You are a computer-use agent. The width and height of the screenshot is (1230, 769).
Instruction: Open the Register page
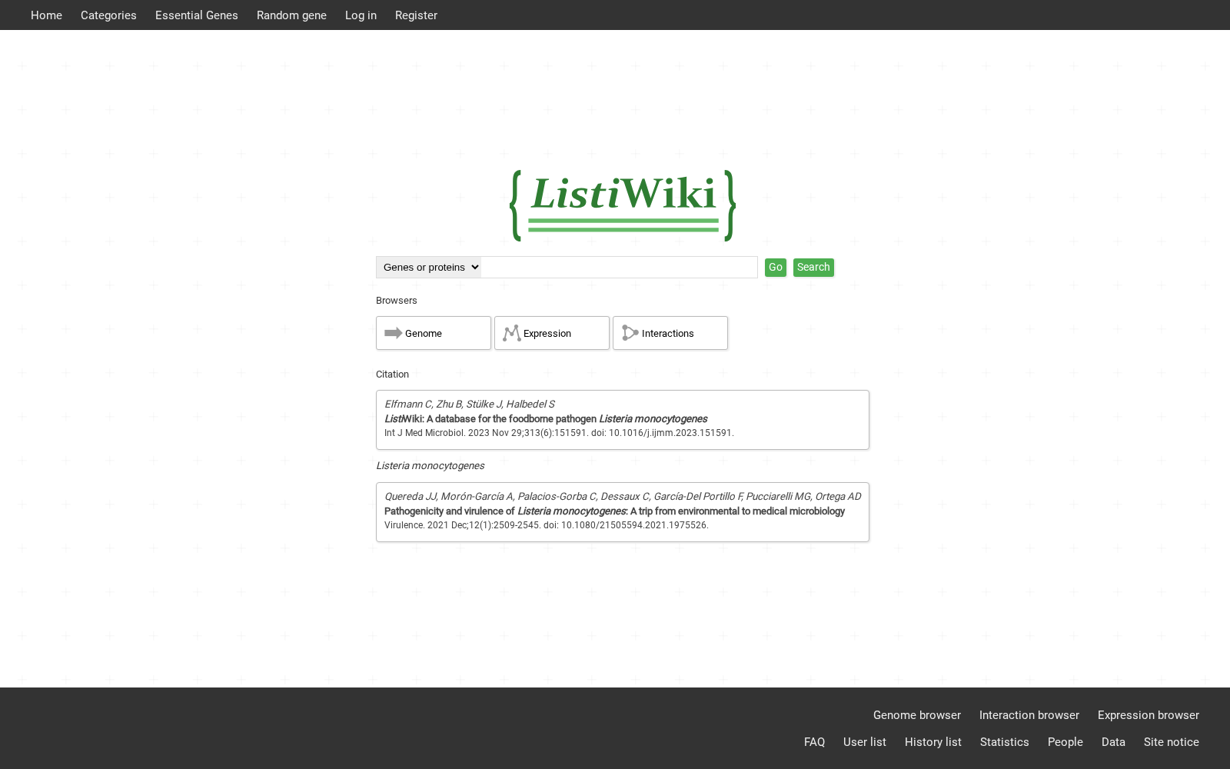tap(416, 15)
